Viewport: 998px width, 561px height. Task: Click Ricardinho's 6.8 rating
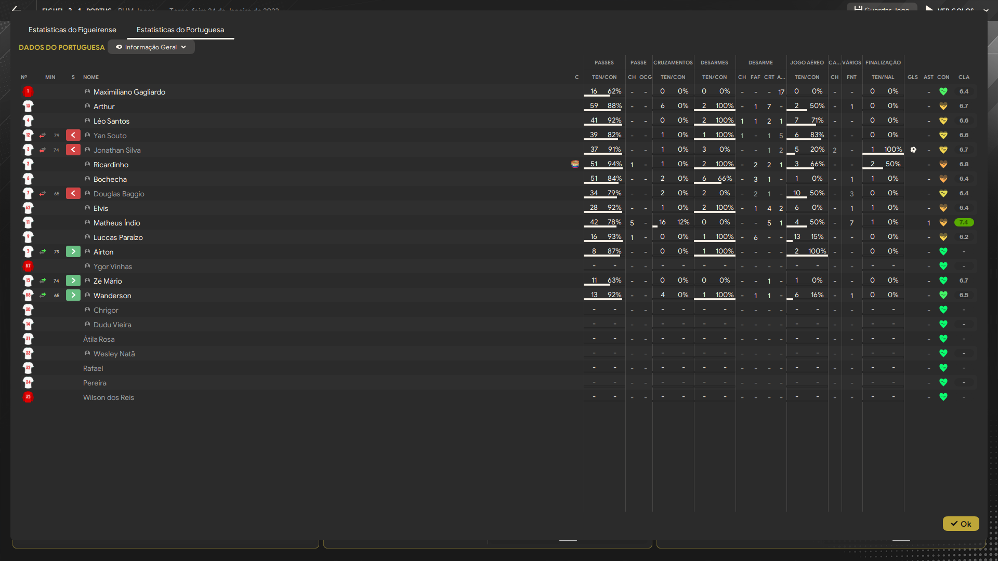pos(964,164)
